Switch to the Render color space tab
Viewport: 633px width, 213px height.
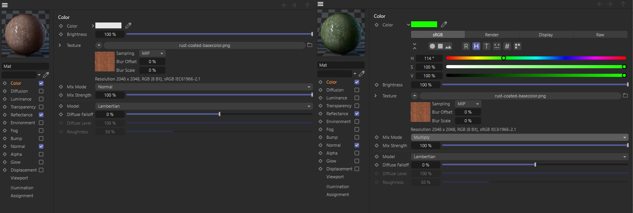(492, 35)
